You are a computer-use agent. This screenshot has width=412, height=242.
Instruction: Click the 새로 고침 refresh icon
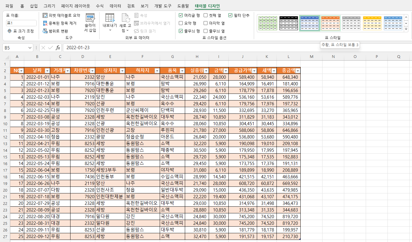[x=125, y=18]
